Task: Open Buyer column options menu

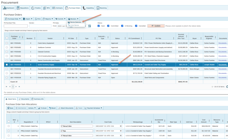Action: coord(201,38)
